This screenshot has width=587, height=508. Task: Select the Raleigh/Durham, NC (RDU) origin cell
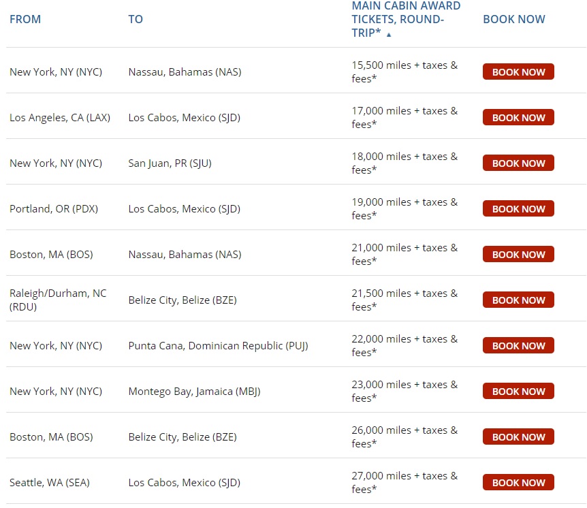(58, 300)
